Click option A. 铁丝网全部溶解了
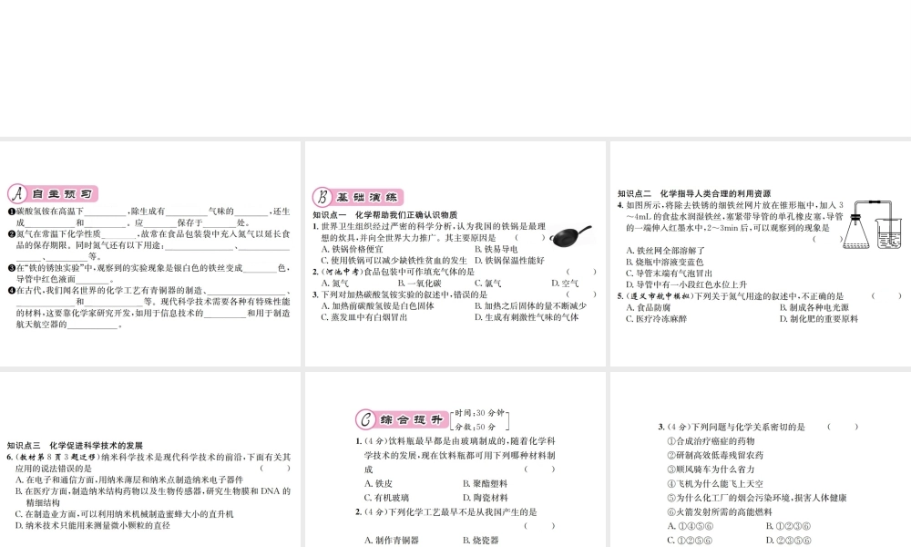The image size is (911, 547). [665, 251]
